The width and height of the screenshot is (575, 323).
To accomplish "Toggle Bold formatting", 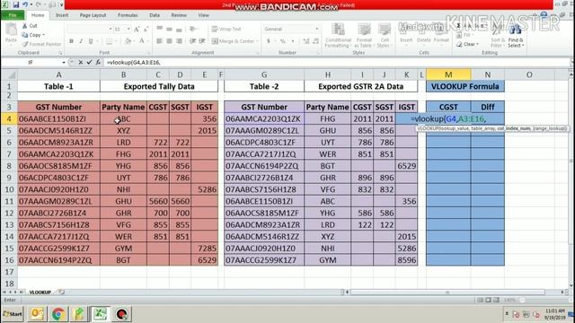I will coord(72,41).
